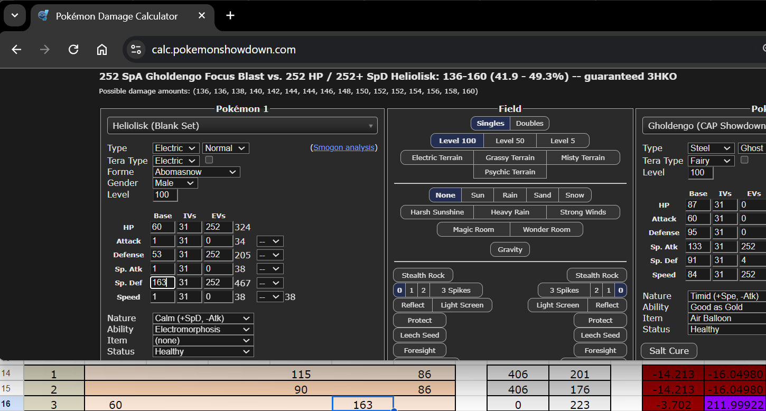This screenshot has width=766, height=411.
Task: Toggle Heavy Rain
Action: tap(510, 212)
